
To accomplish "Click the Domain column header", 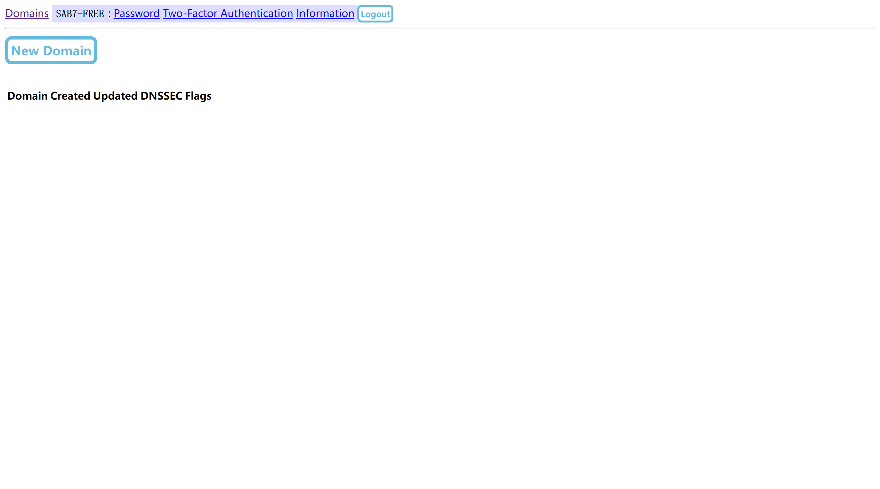I will click(x=27, y=96).
